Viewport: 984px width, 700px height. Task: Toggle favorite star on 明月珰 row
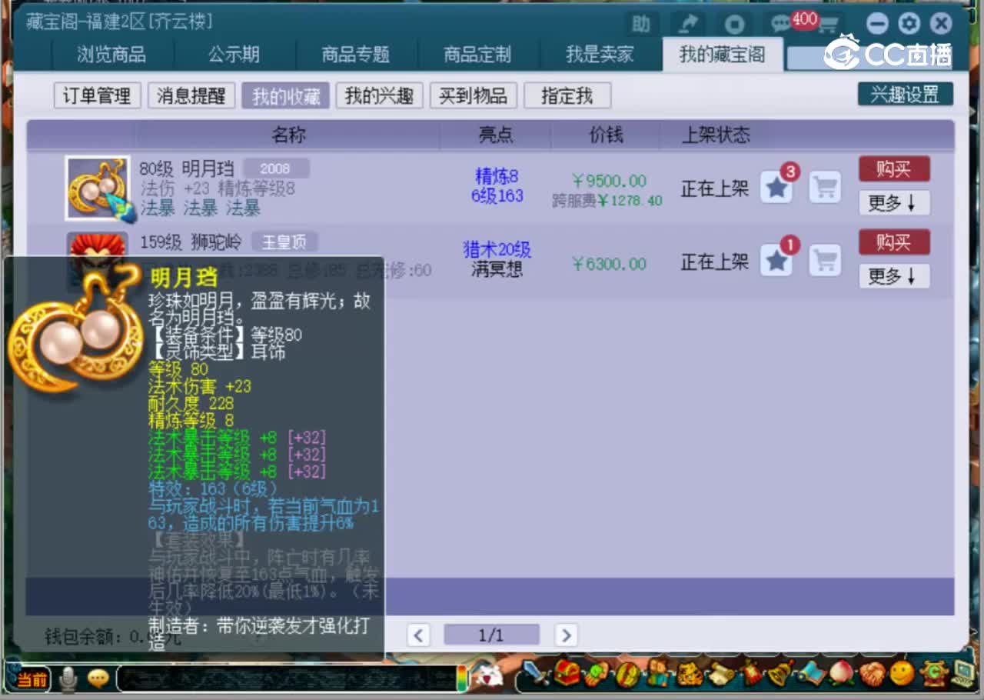point(776,188)
